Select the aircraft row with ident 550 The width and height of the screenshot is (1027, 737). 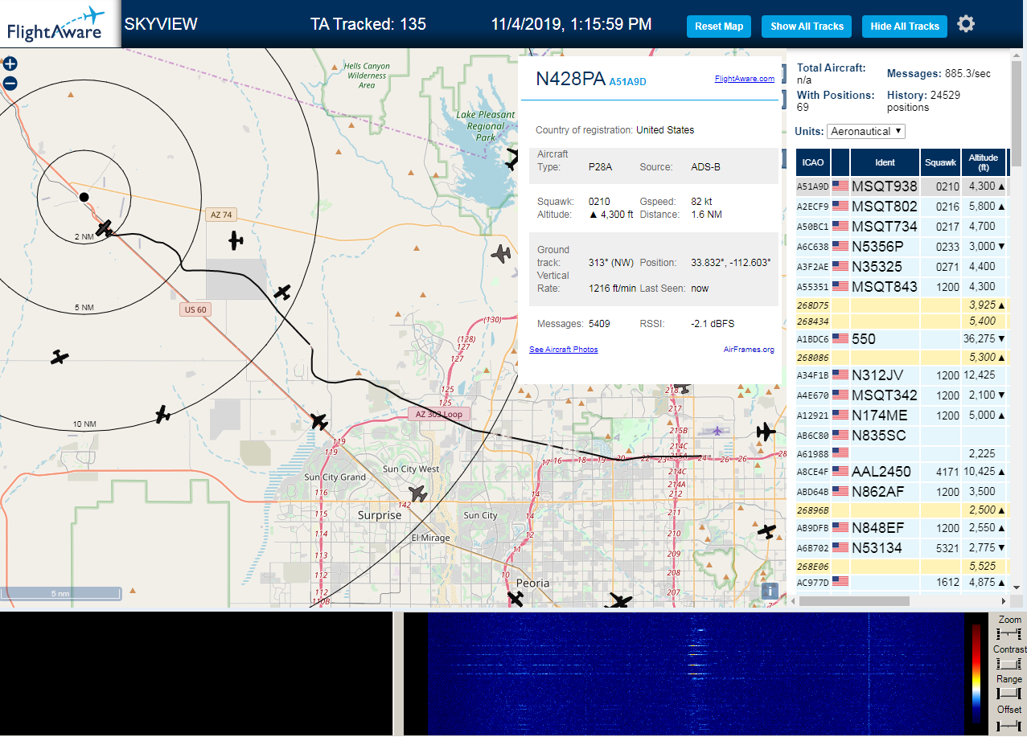[902, 339]
